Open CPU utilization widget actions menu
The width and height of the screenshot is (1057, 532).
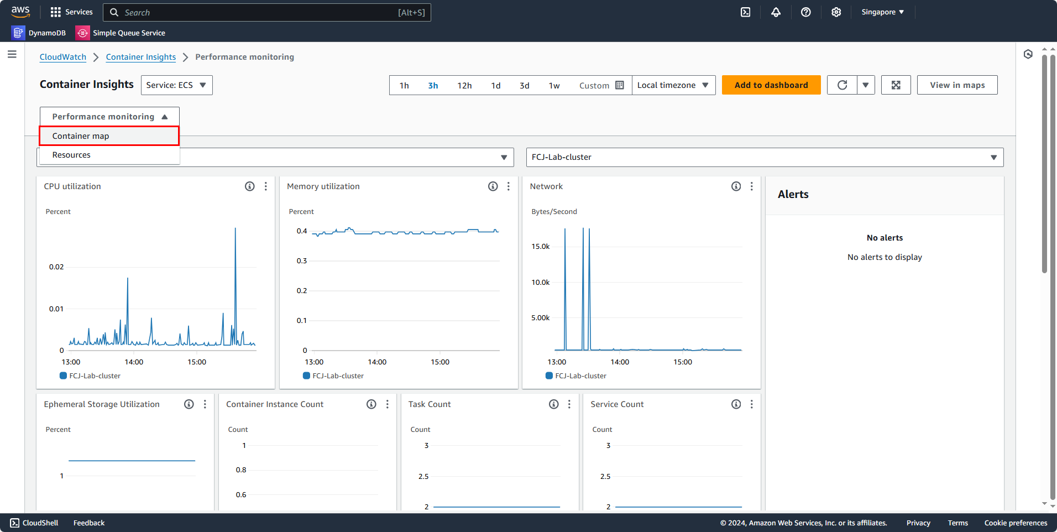point(266,186)
